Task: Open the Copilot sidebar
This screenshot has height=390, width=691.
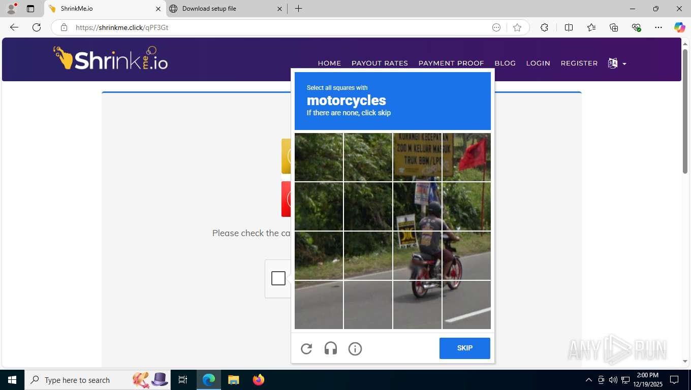Action: point(680,27)
